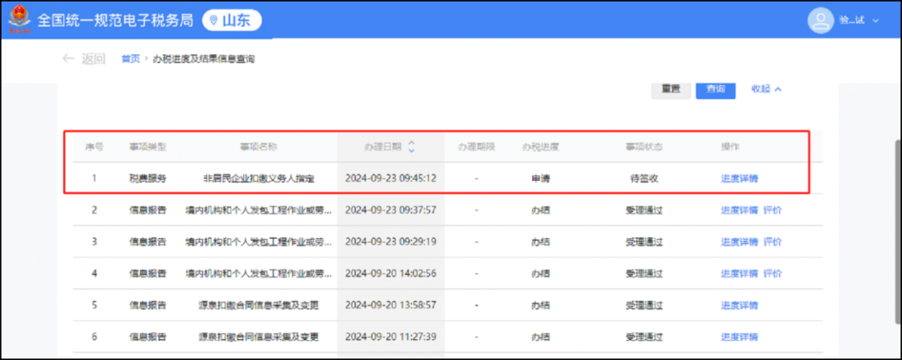
Task: Click the 办税进度及结果信息查询 breadcrumb
Action: [x=204, y=58]
